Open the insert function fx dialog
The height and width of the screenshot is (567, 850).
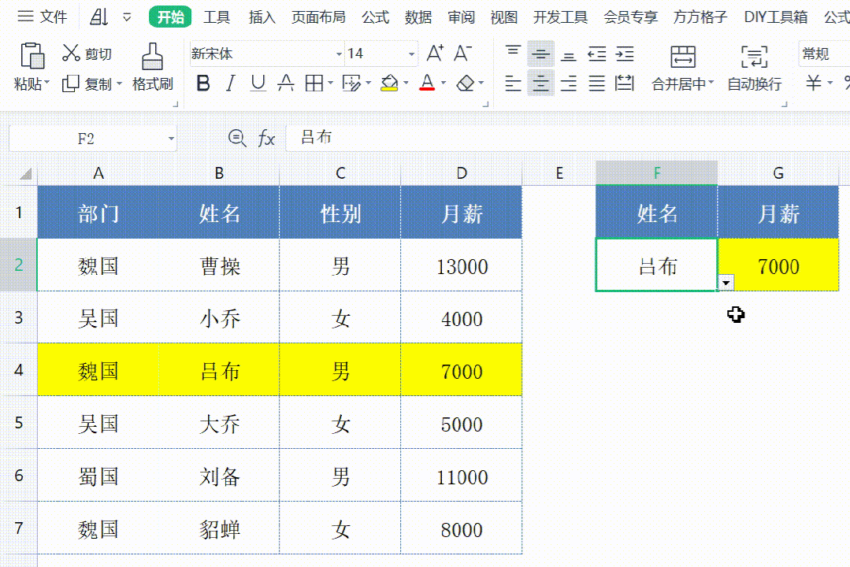(266, 139)
